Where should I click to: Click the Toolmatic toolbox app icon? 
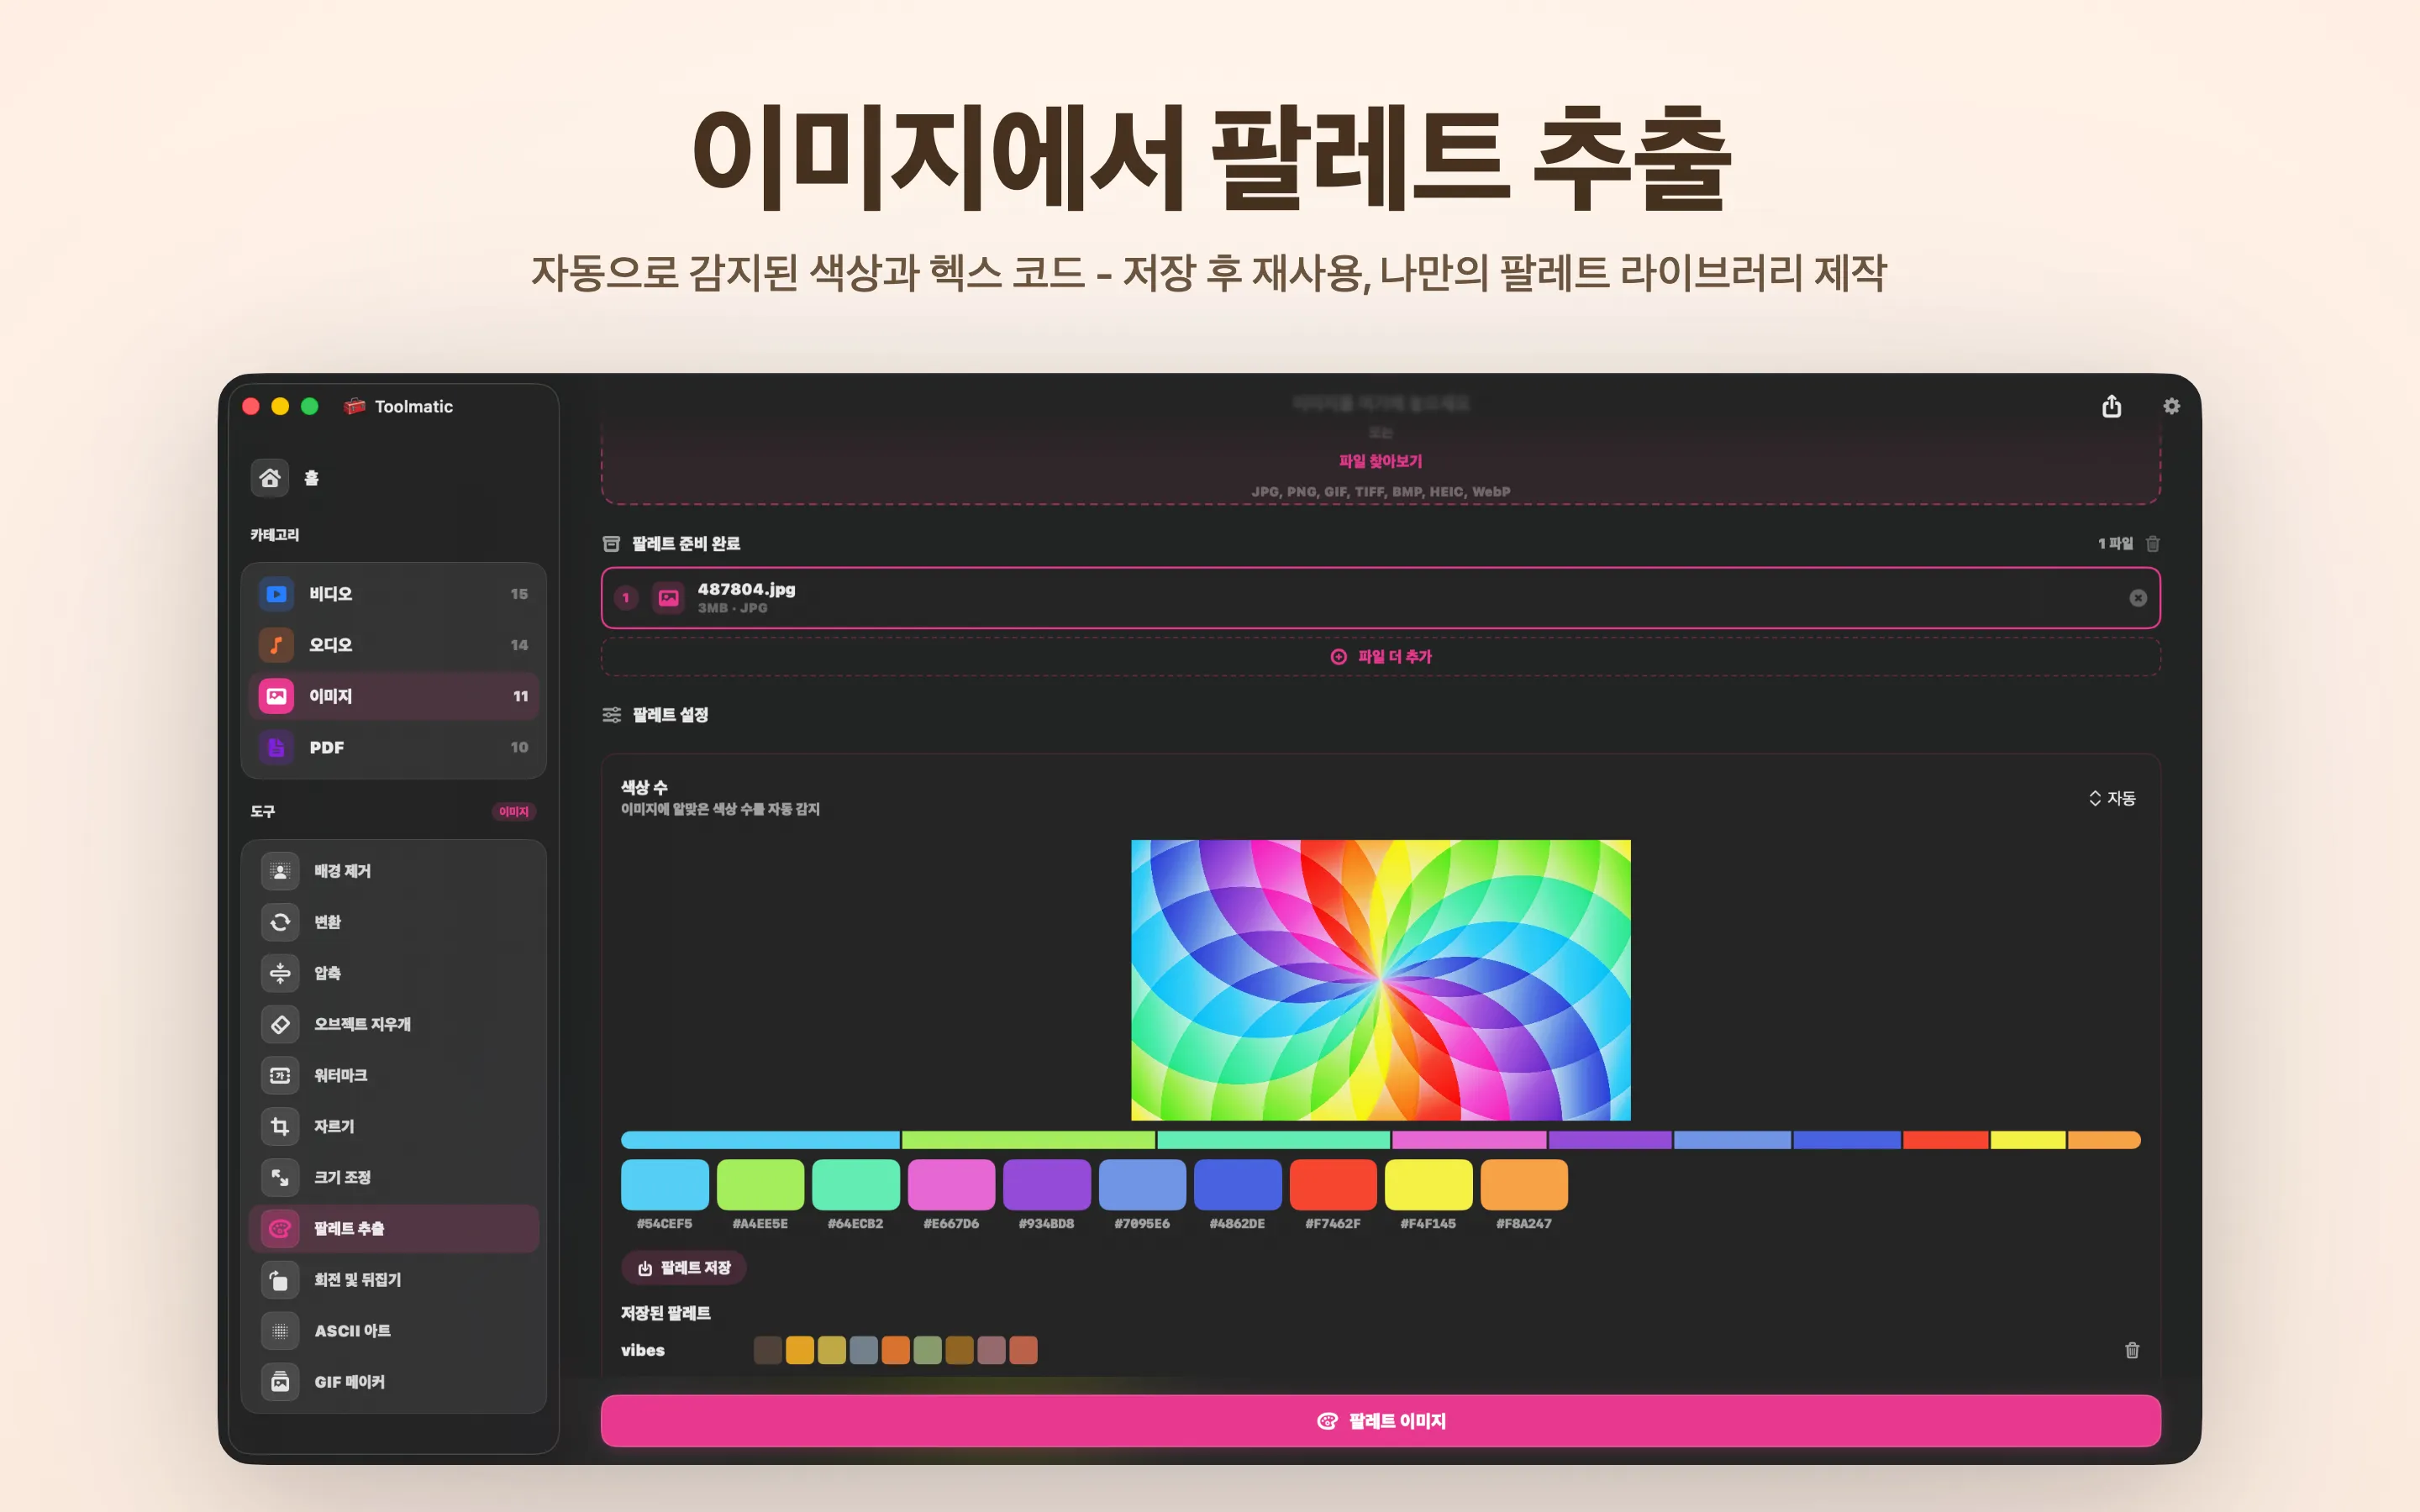(x=354, y=406)
